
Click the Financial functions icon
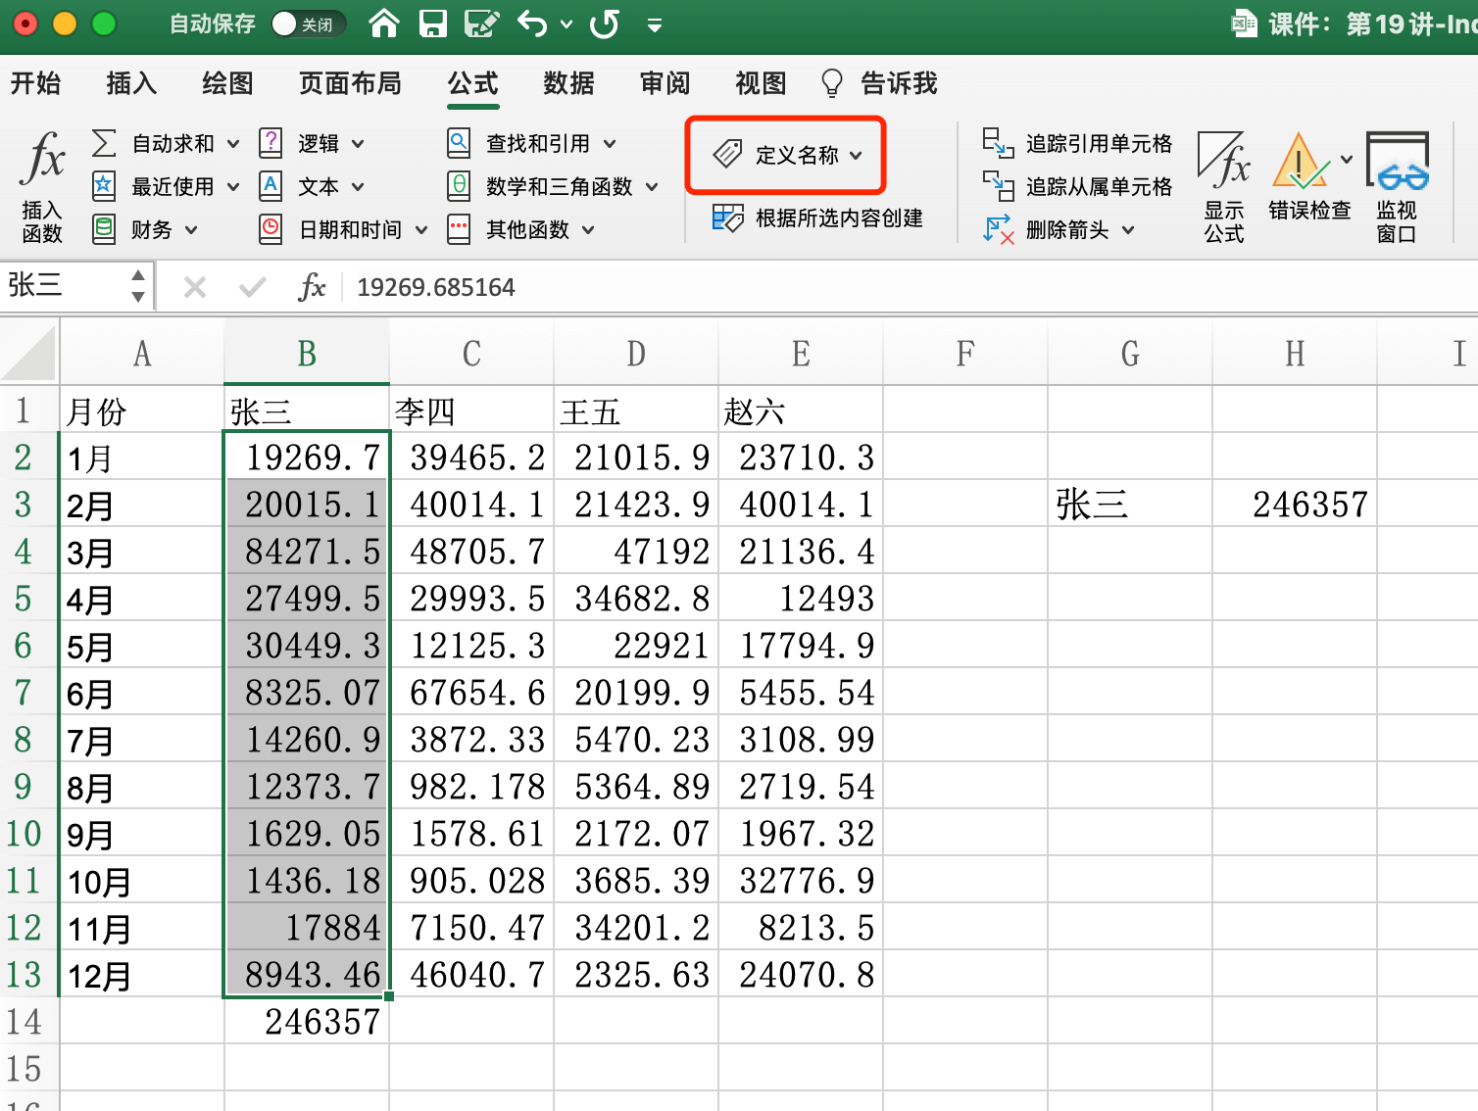tap(104, 229)
